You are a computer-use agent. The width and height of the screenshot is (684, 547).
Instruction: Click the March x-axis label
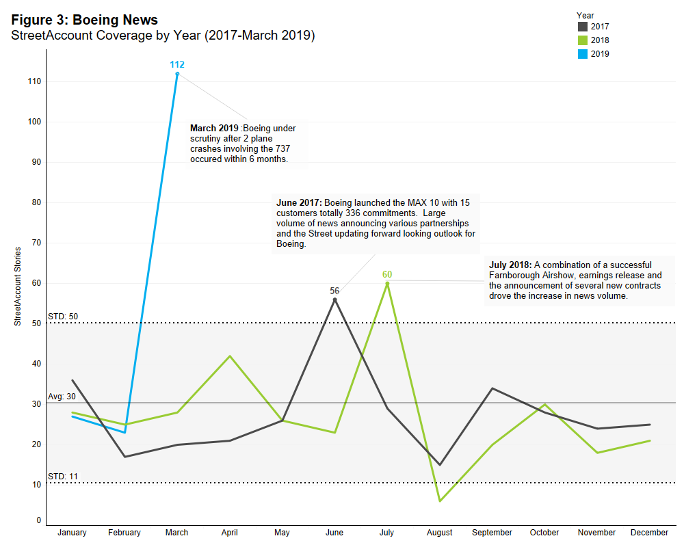point(176,533)
